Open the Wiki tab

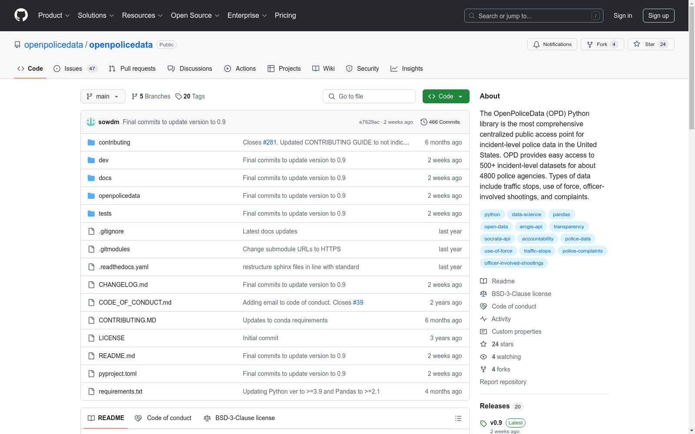[x=324, y=69]
